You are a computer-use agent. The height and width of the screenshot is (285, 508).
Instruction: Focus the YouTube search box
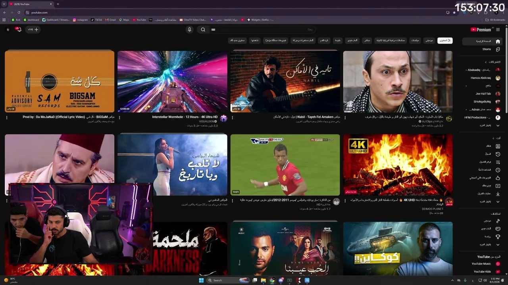[262, 30]
